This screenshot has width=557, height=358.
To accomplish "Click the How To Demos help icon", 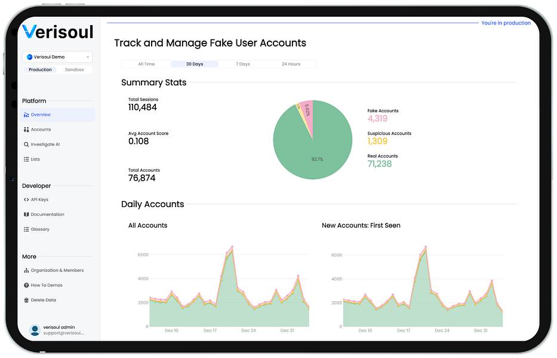I will [x=26, y=286].
